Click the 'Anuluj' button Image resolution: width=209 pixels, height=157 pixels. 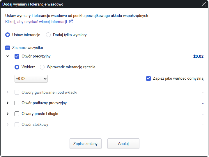click(123, 144)
